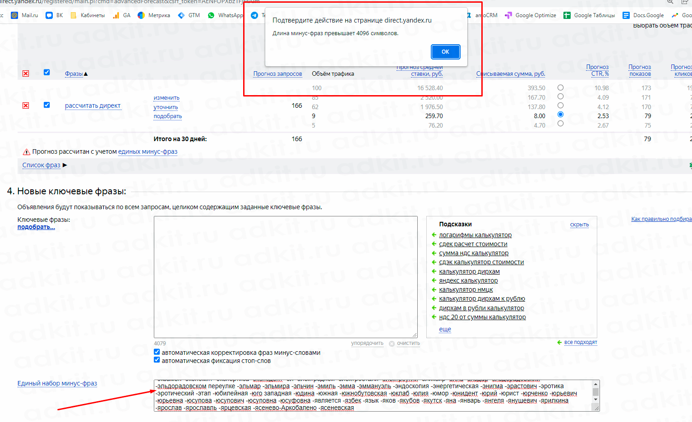Click the red X delete icon in the header row
This screenshot has height=422, width=692.
(x=26, y=73)
